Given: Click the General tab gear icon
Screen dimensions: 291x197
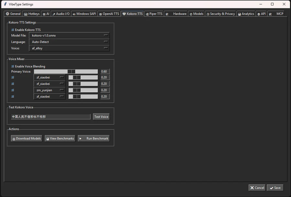Looking at the screenshot, I should (x=7, y=14).
